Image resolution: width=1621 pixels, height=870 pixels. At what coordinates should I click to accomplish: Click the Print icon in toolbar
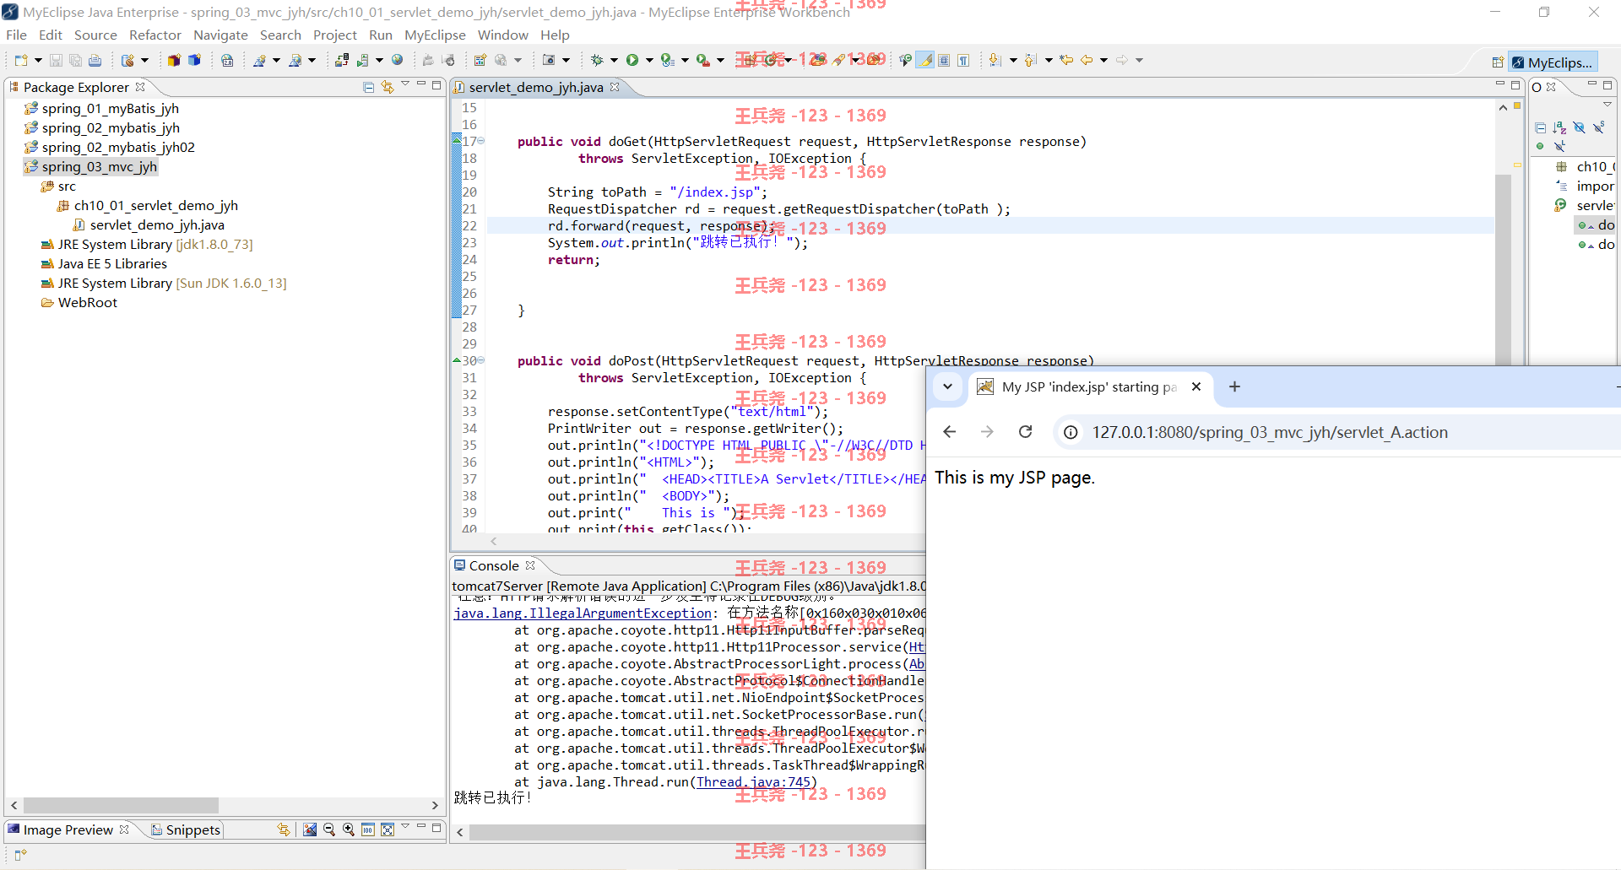(95, 60)
